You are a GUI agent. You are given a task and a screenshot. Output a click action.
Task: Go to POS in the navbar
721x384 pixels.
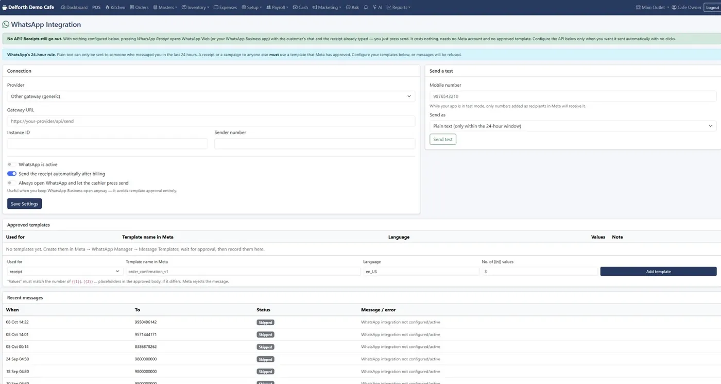[x=96, y=8]
